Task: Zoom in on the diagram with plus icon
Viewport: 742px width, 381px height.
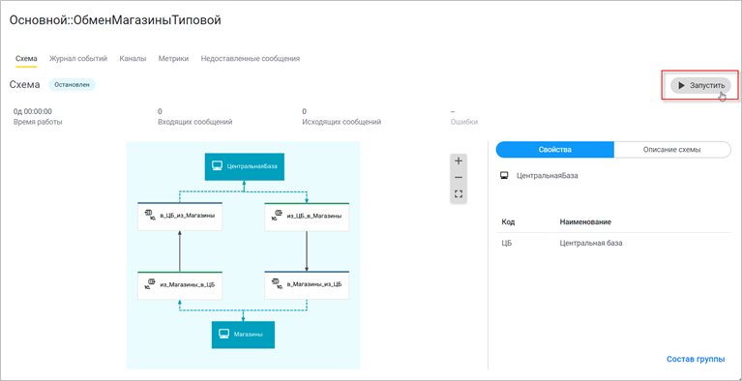Action: tap(459, 161)
